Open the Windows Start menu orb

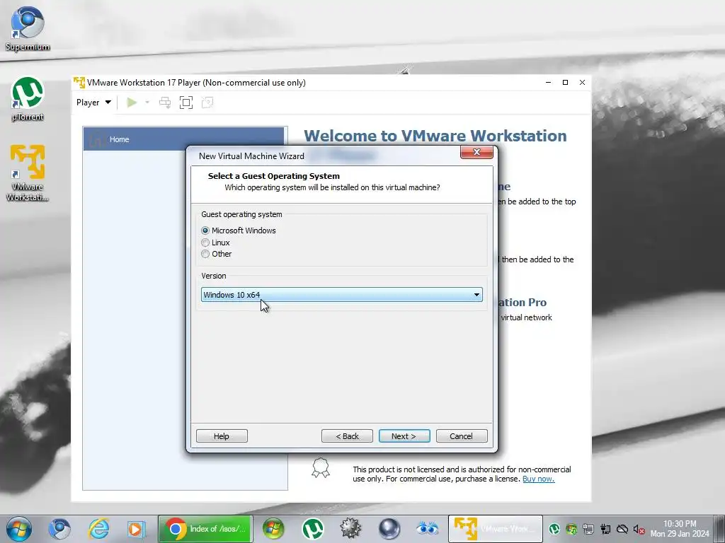pos(19,529)
